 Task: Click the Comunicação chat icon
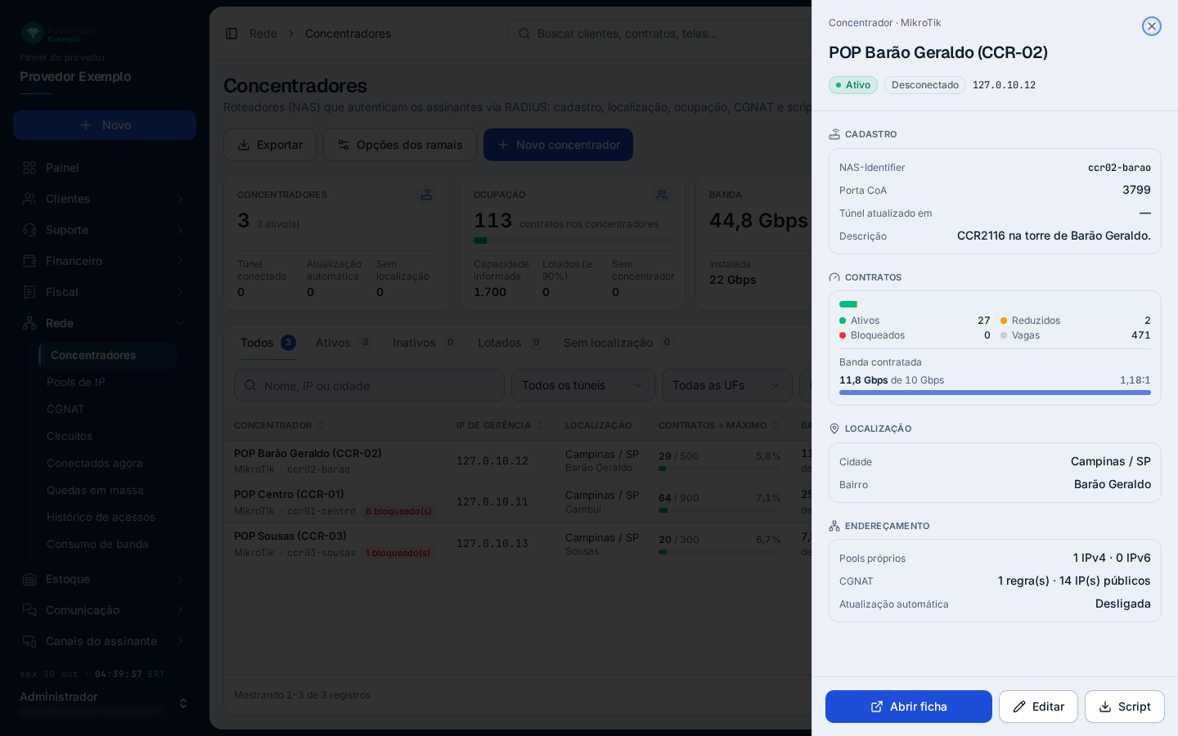coord(29,610)
